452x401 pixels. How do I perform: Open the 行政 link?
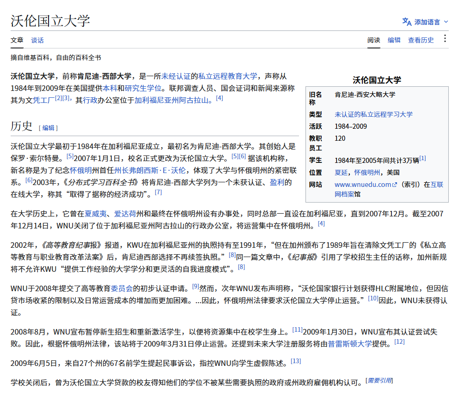coord(90,101)
